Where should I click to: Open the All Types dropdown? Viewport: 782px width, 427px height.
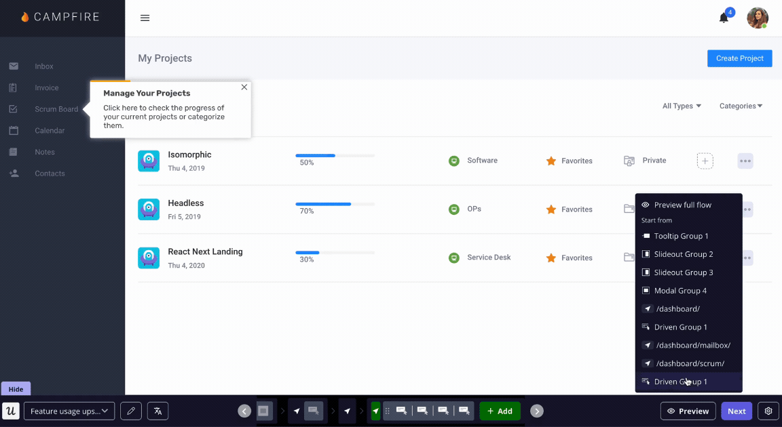coord(681,106)
